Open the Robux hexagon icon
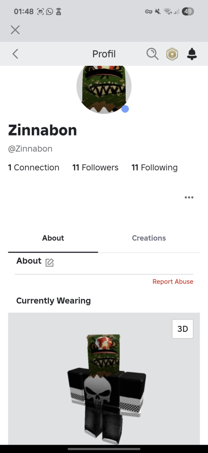Screen dimensions: 208x453 [172, 54]
